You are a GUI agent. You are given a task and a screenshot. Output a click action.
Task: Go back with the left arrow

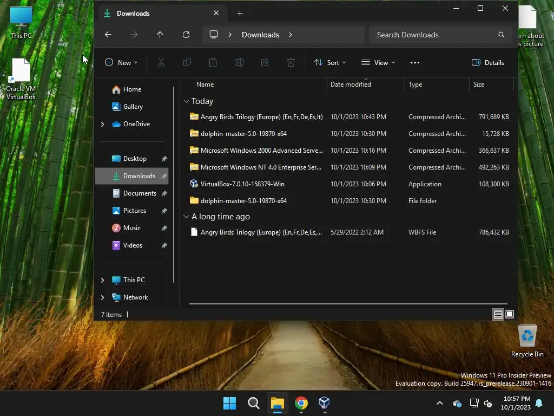pos(108,35)
